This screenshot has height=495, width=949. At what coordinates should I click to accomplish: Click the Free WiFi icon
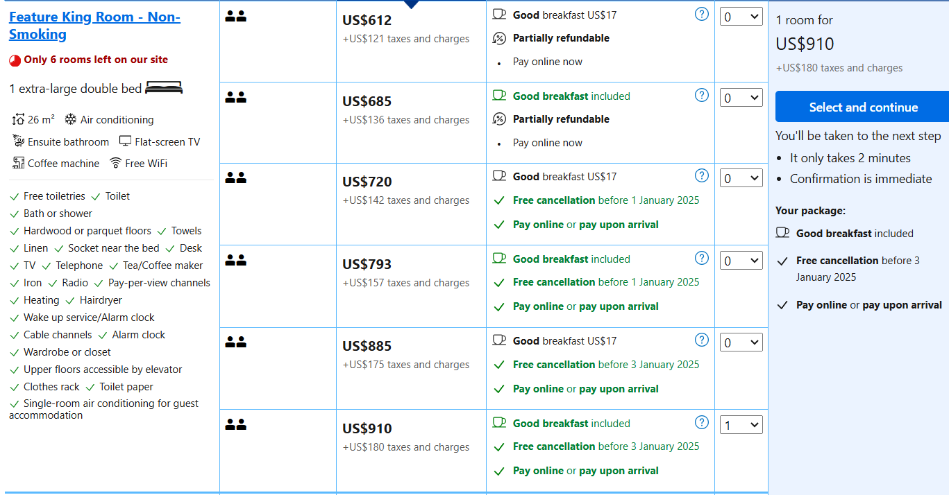coord(115,163)
